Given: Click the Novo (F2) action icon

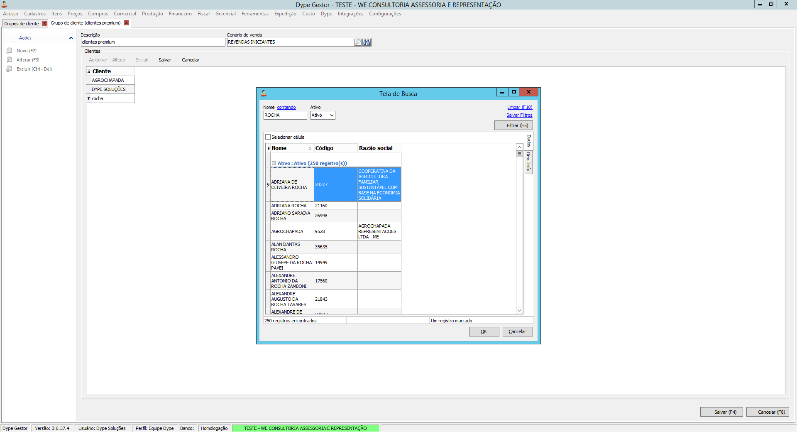Looking at the screenshot, I should pyautogui.click(x=10, y=51).
